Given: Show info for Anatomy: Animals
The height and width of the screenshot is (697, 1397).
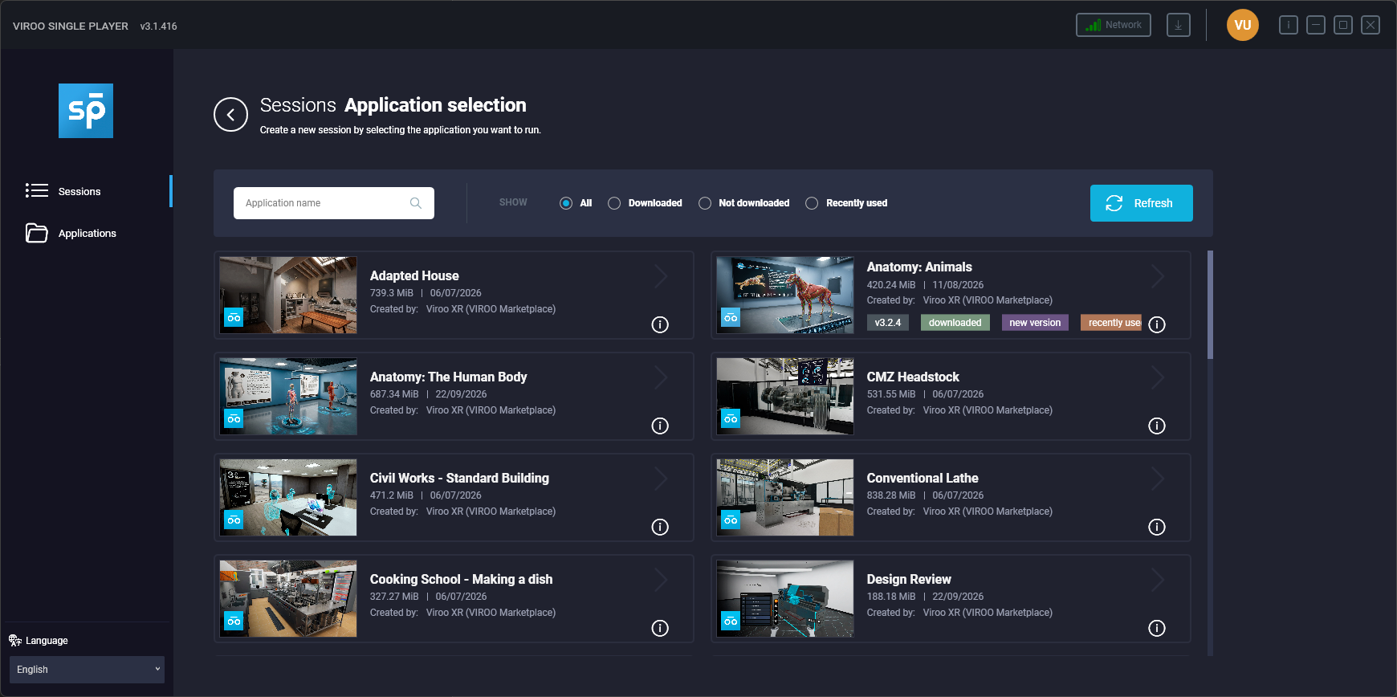Looking at the screenshot, I should point(1157,324).
